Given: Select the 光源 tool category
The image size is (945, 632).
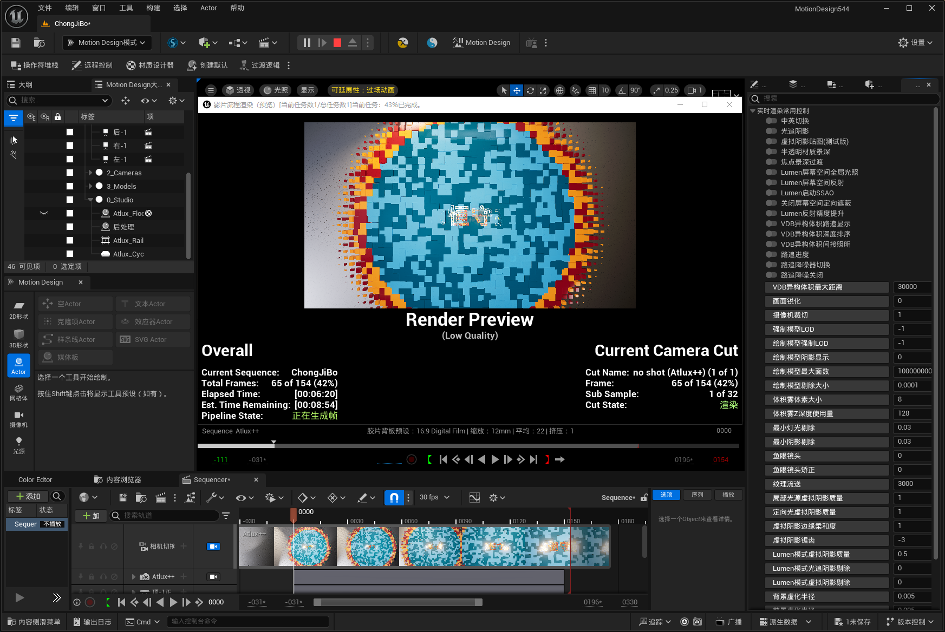Looking at the screenshot, I should click(x=19, y=446).
